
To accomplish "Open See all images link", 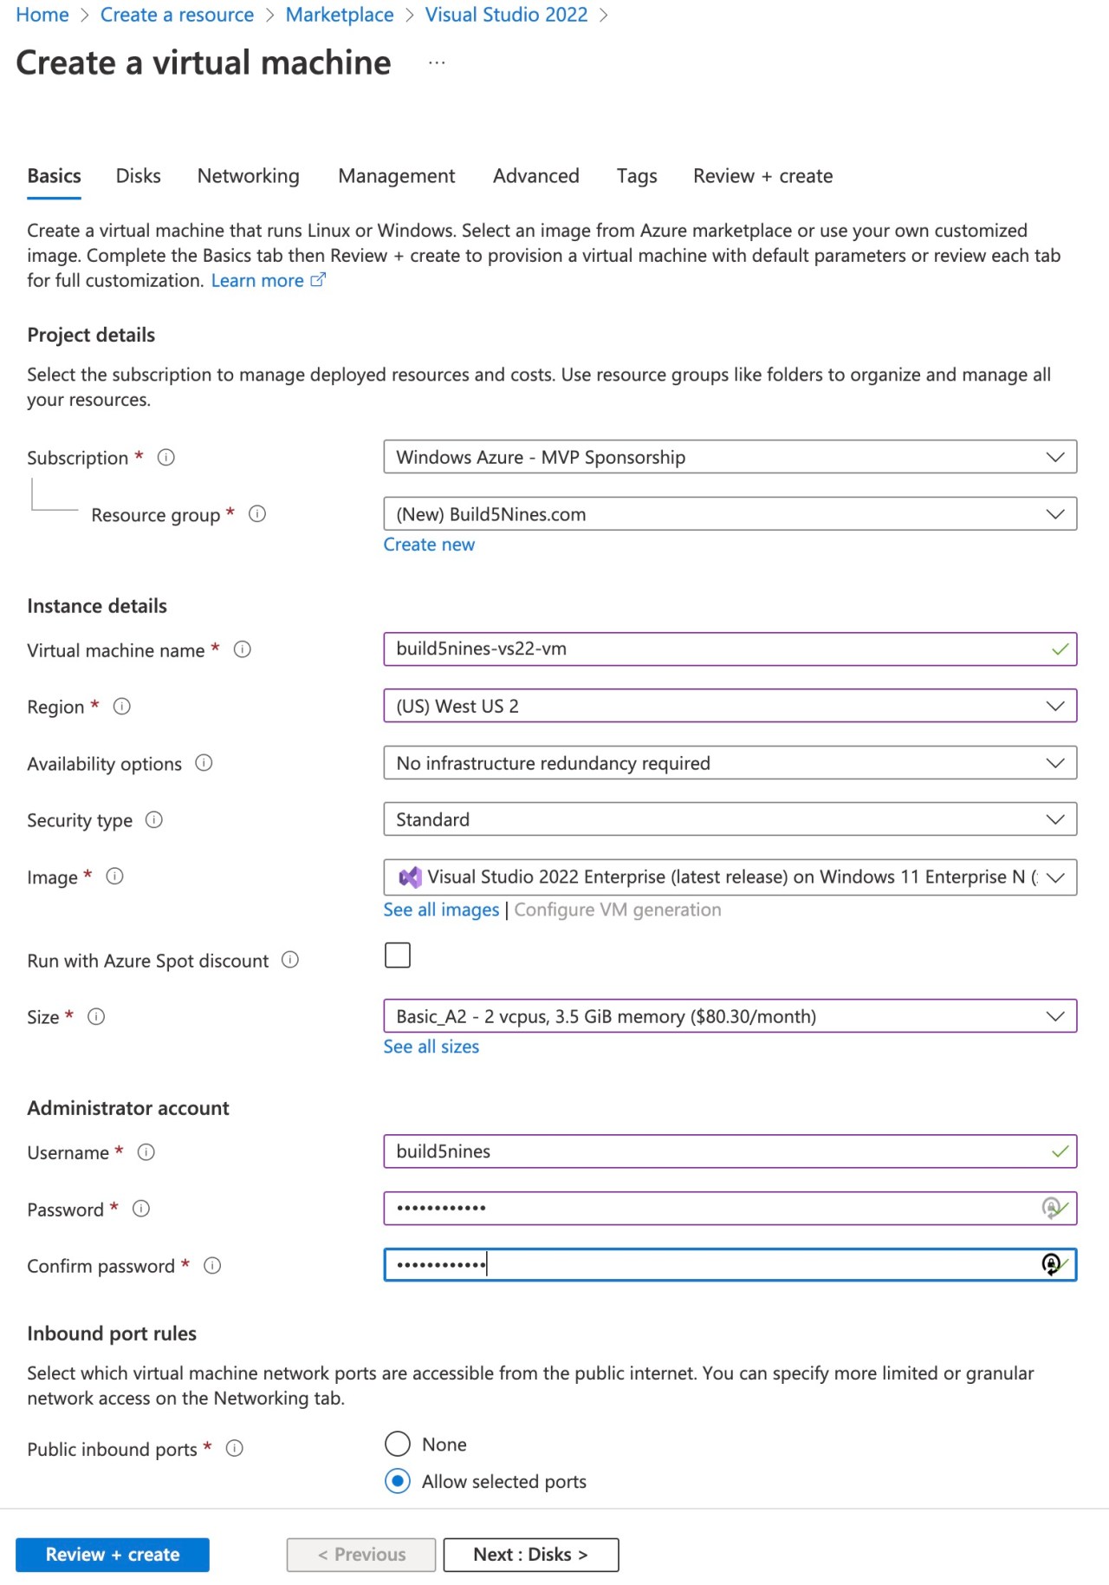I will point(440,909).
